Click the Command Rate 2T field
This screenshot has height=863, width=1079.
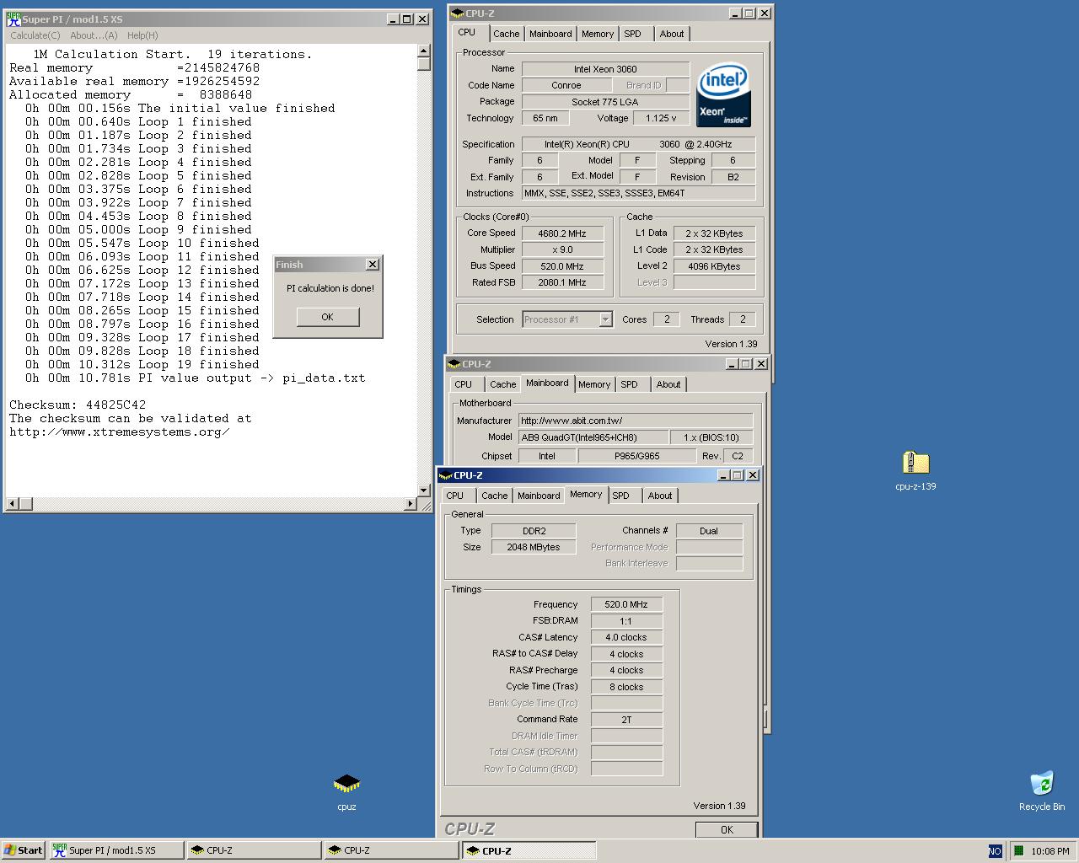tap(626, 720)
